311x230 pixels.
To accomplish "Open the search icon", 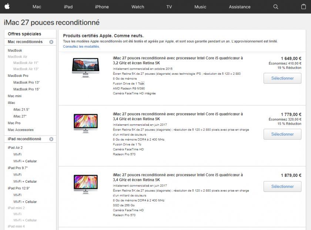I will pos(275,6).
